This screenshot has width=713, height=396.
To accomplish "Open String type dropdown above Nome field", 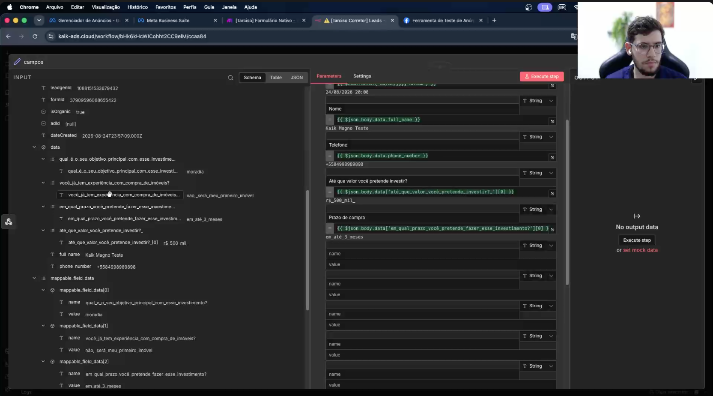I will (x=537, y=101).
